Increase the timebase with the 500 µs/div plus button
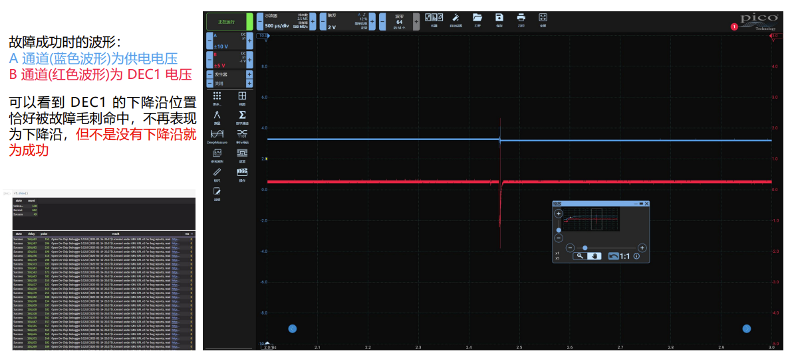Viewport: 790px width, 359px height. 313,22
